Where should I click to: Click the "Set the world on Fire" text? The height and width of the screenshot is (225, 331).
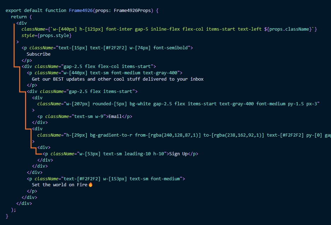pos(59,185)
